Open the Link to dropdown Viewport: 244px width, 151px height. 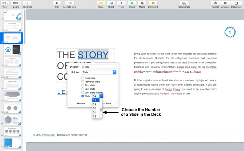99,72
